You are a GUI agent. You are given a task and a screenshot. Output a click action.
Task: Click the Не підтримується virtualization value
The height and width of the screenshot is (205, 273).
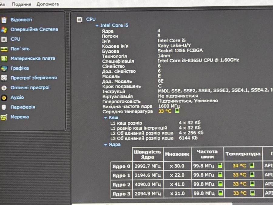tap(178, 96)
